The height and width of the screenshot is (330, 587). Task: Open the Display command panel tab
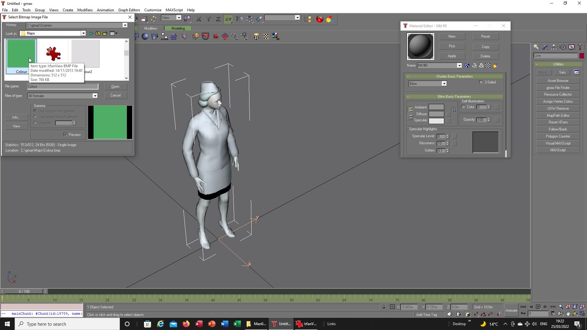(571, 47)
